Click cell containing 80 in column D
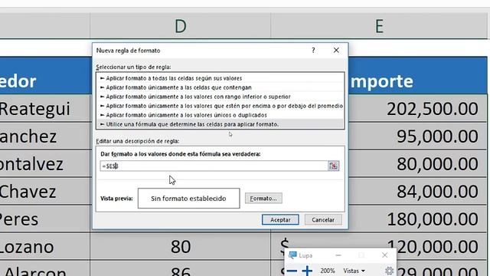The image size is (490, 276). (x=181, y=246)
